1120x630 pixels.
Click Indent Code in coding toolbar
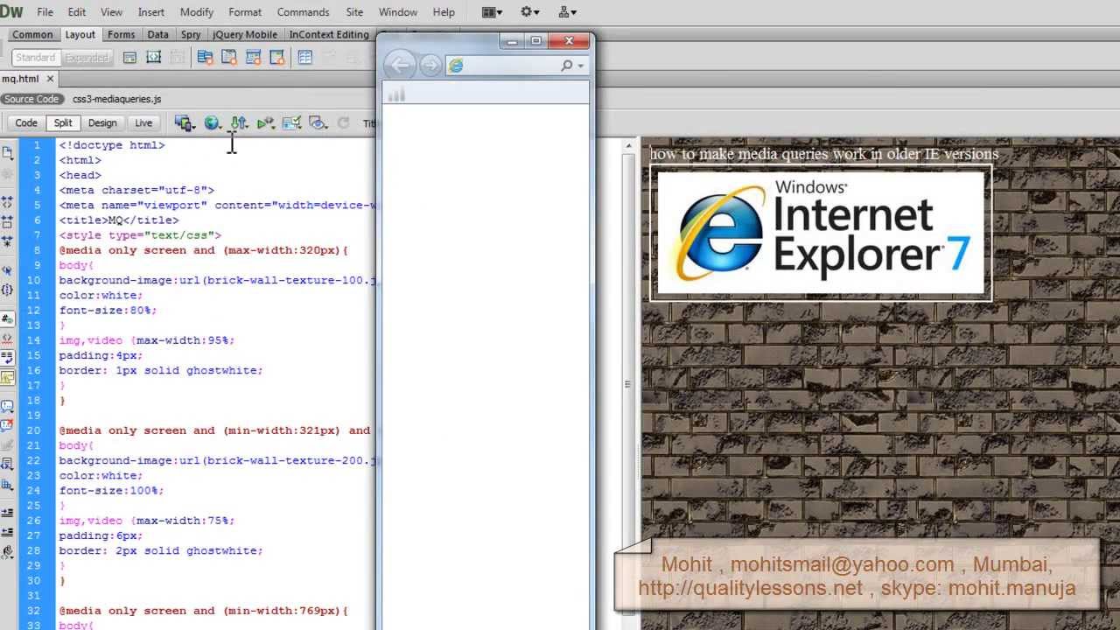click(7, 512)
